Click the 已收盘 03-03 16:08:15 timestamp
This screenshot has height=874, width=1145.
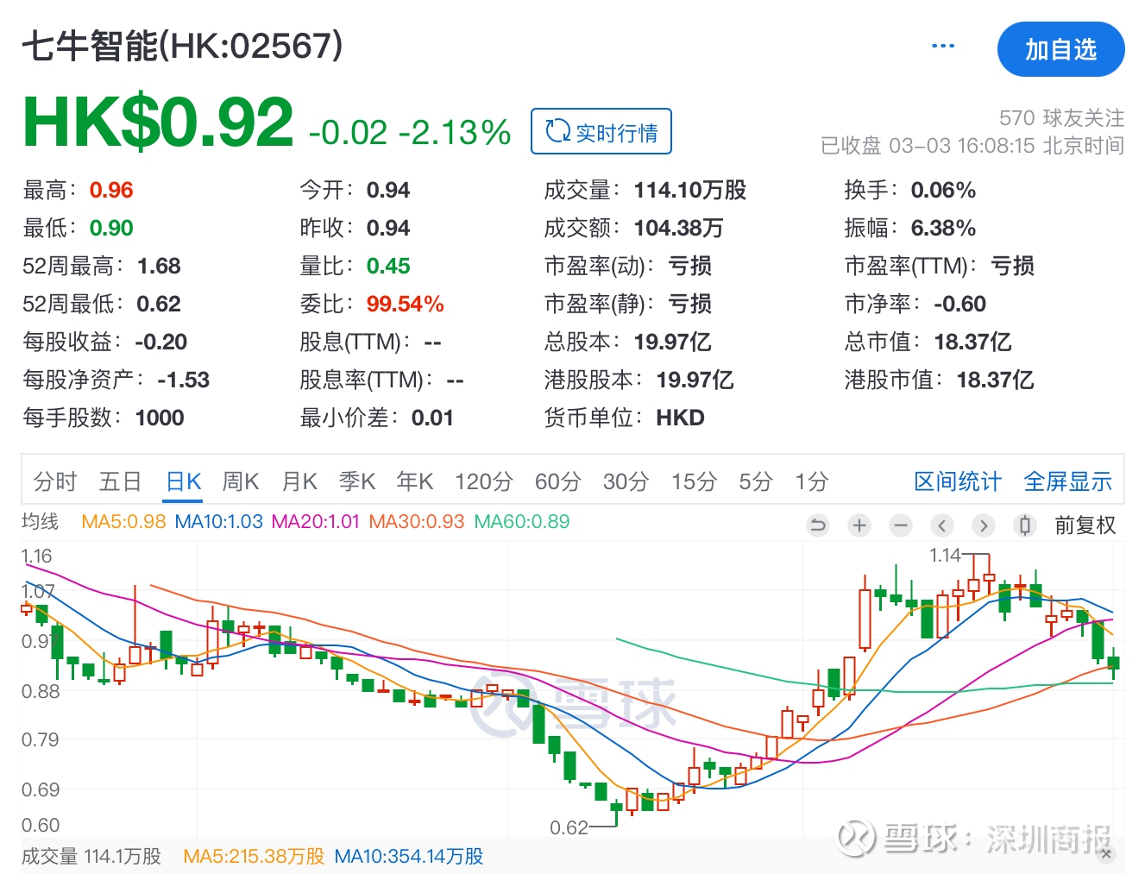(972, 145)
